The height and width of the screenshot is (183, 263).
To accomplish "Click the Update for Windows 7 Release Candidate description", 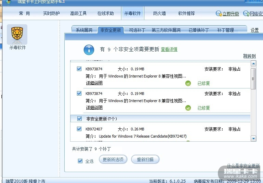I will [x=143, y=136].
